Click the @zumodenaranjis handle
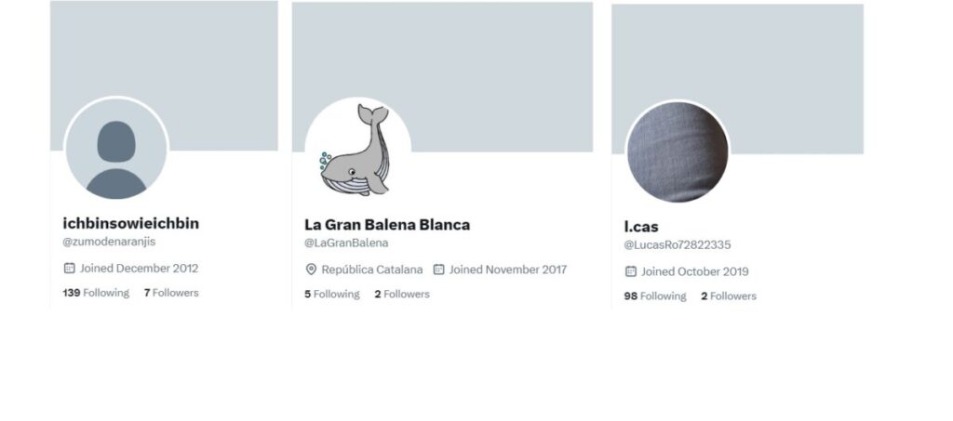953x421 pixels. tap(109, 242)
